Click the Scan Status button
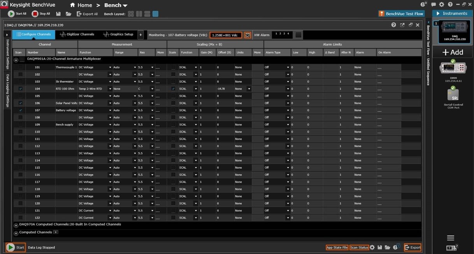474x254 pixels. click(x=359, y=247)
